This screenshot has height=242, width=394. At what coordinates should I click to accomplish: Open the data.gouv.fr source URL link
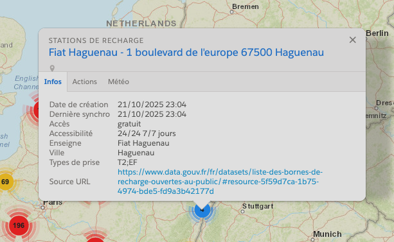(x=220, y=182)
